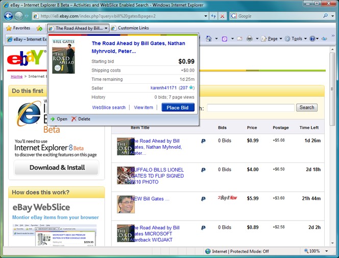The height and width of the screenshot is (258, 339).
Task: Click the Refresh page icon
Action: pyautogui.click(x=213, y=16)
